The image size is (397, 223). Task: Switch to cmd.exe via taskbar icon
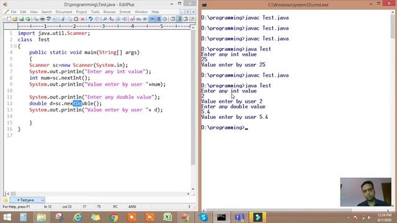coord(221,217)
